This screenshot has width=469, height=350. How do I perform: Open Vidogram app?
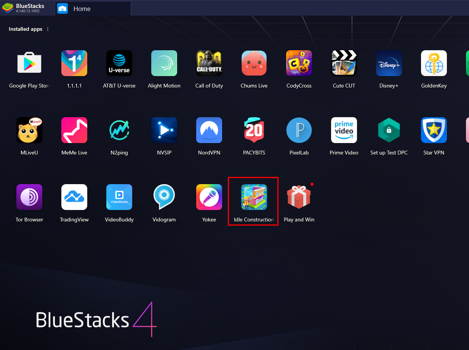tap(164, 197)
